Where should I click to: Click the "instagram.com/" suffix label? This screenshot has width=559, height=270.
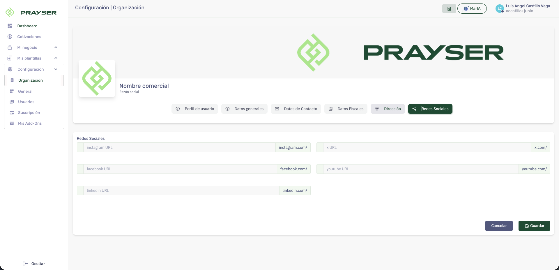click(293, 148)
